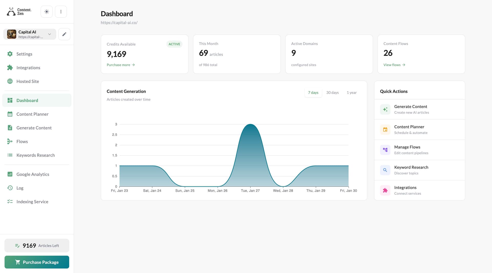Image resolution: width=492 pixels, height=273 pixels.
Task: Open View flows link on Content Flows card
Action: [392, 65]
